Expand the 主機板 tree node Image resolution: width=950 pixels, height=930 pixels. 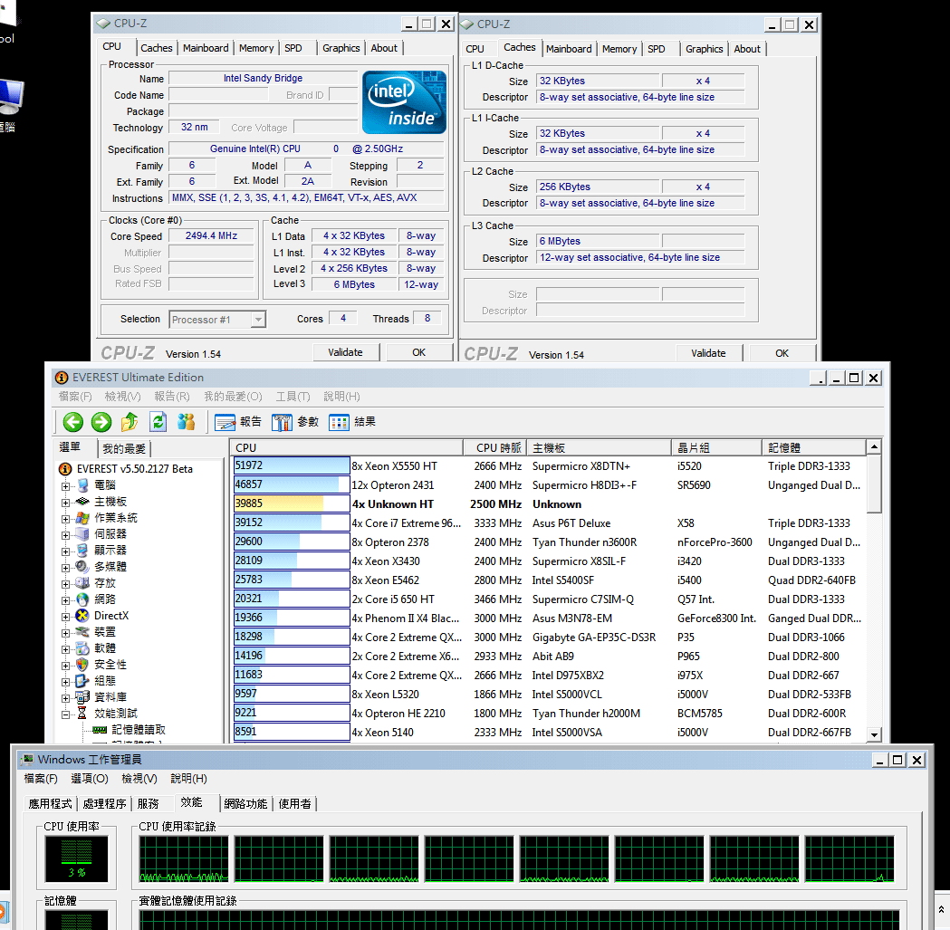click(66, 502)
